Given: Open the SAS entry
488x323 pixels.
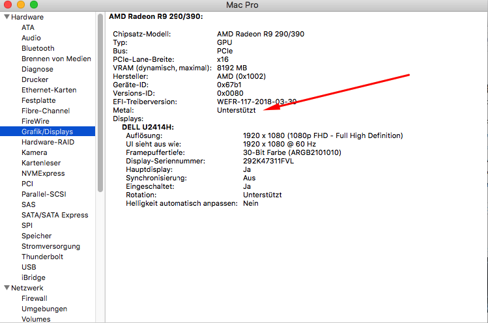Looking at the screenshot, I should [x=29, y=204].
